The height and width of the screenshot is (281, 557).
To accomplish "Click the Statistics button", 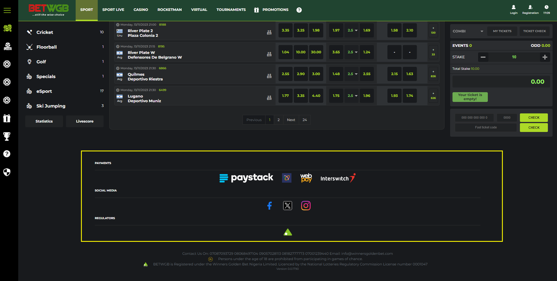I will click(44, 121).
